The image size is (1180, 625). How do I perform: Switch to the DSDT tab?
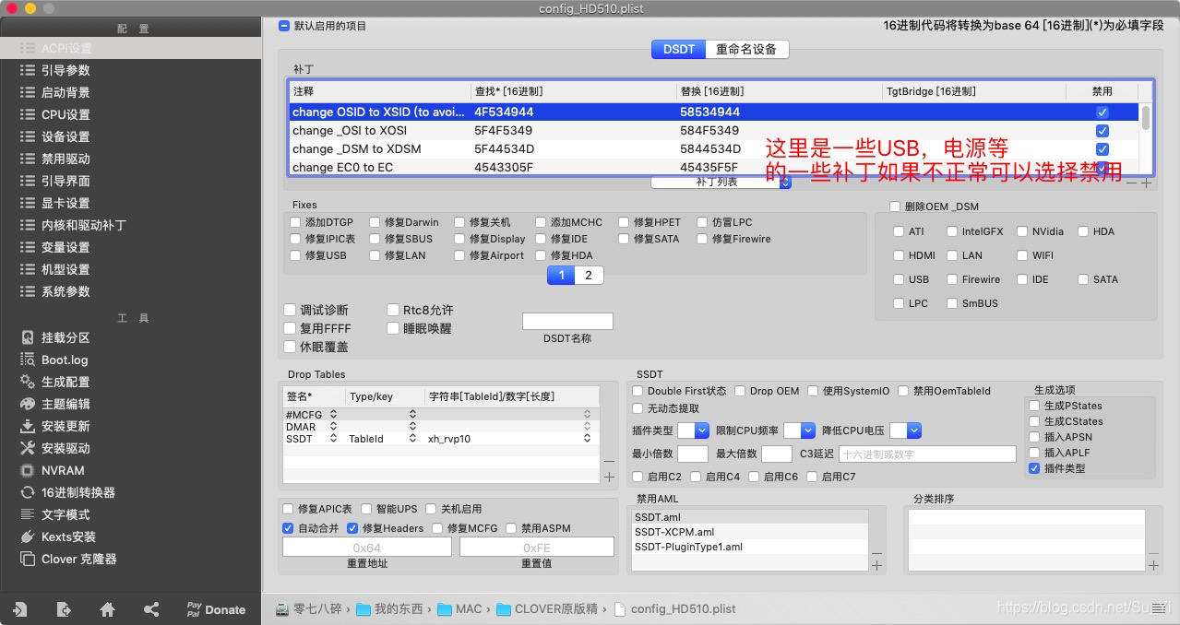click(679, 49)
